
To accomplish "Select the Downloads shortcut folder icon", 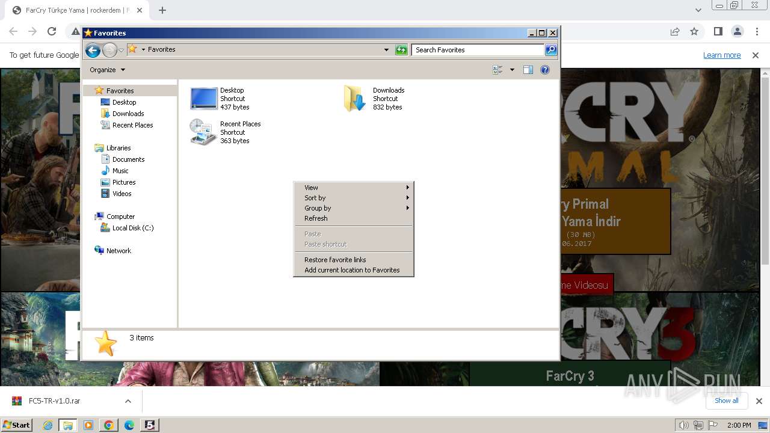I will [354, 98].
